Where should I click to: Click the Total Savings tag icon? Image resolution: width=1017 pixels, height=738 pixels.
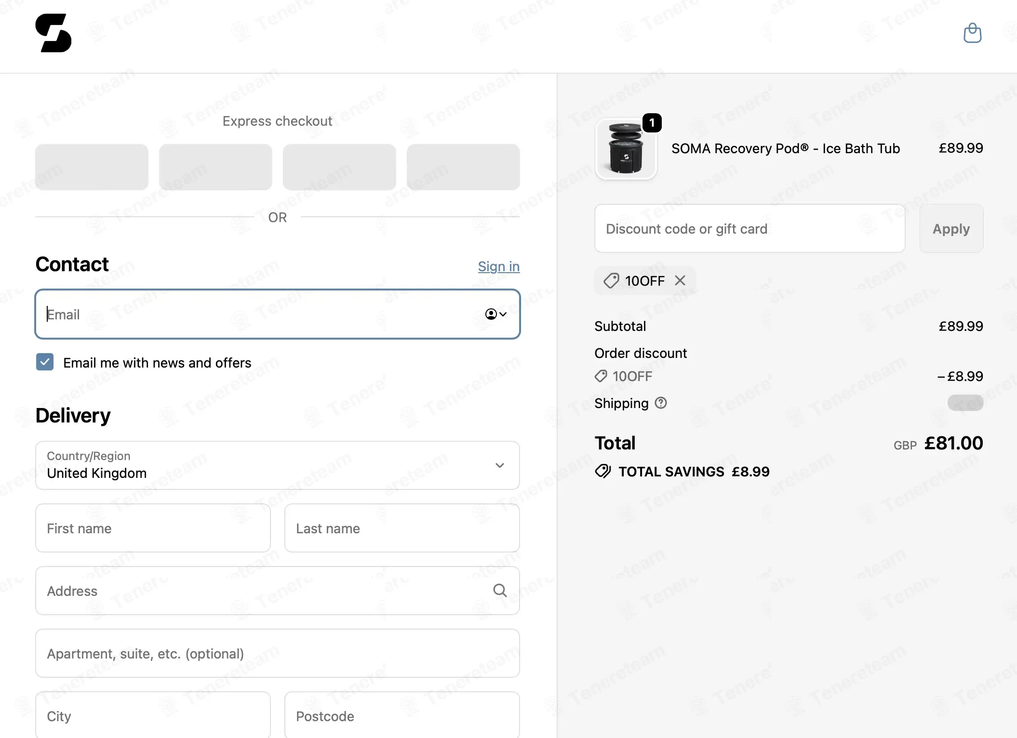click(x=602, y=471)
